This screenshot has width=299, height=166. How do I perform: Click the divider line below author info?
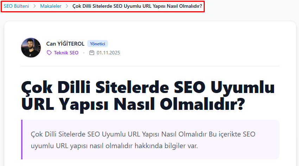150,66
